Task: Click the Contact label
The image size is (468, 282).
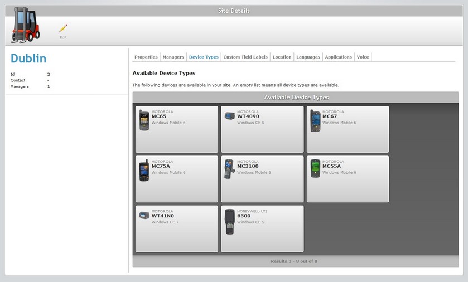Action: click(x=18, y=80)
